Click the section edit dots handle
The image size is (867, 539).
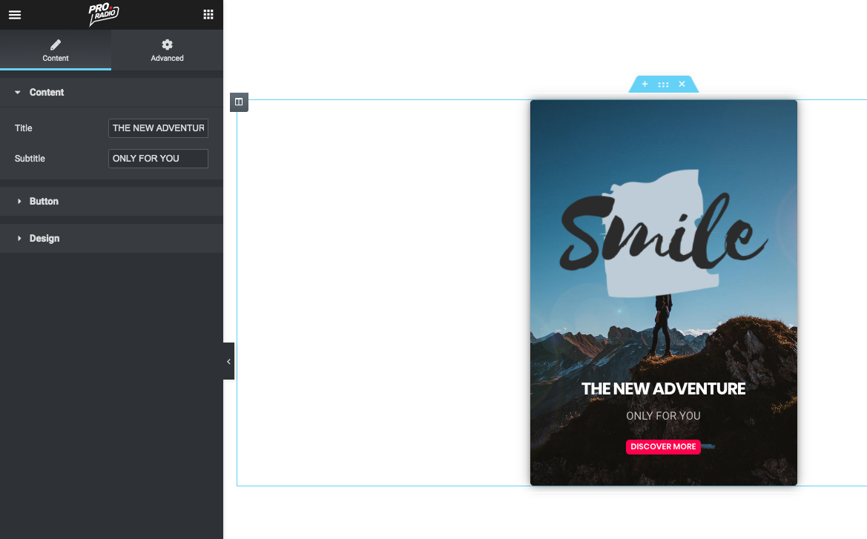click(663, 85)
